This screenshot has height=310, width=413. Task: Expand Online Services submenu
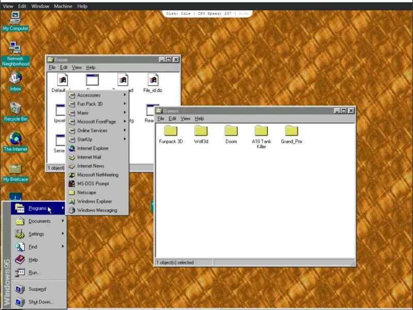[x=97, y=131]
